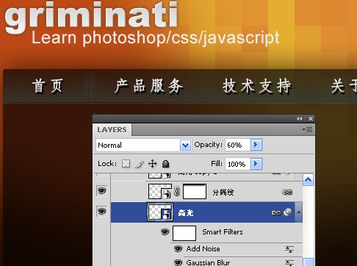Click the layers list scroll-up arrow

308,180
